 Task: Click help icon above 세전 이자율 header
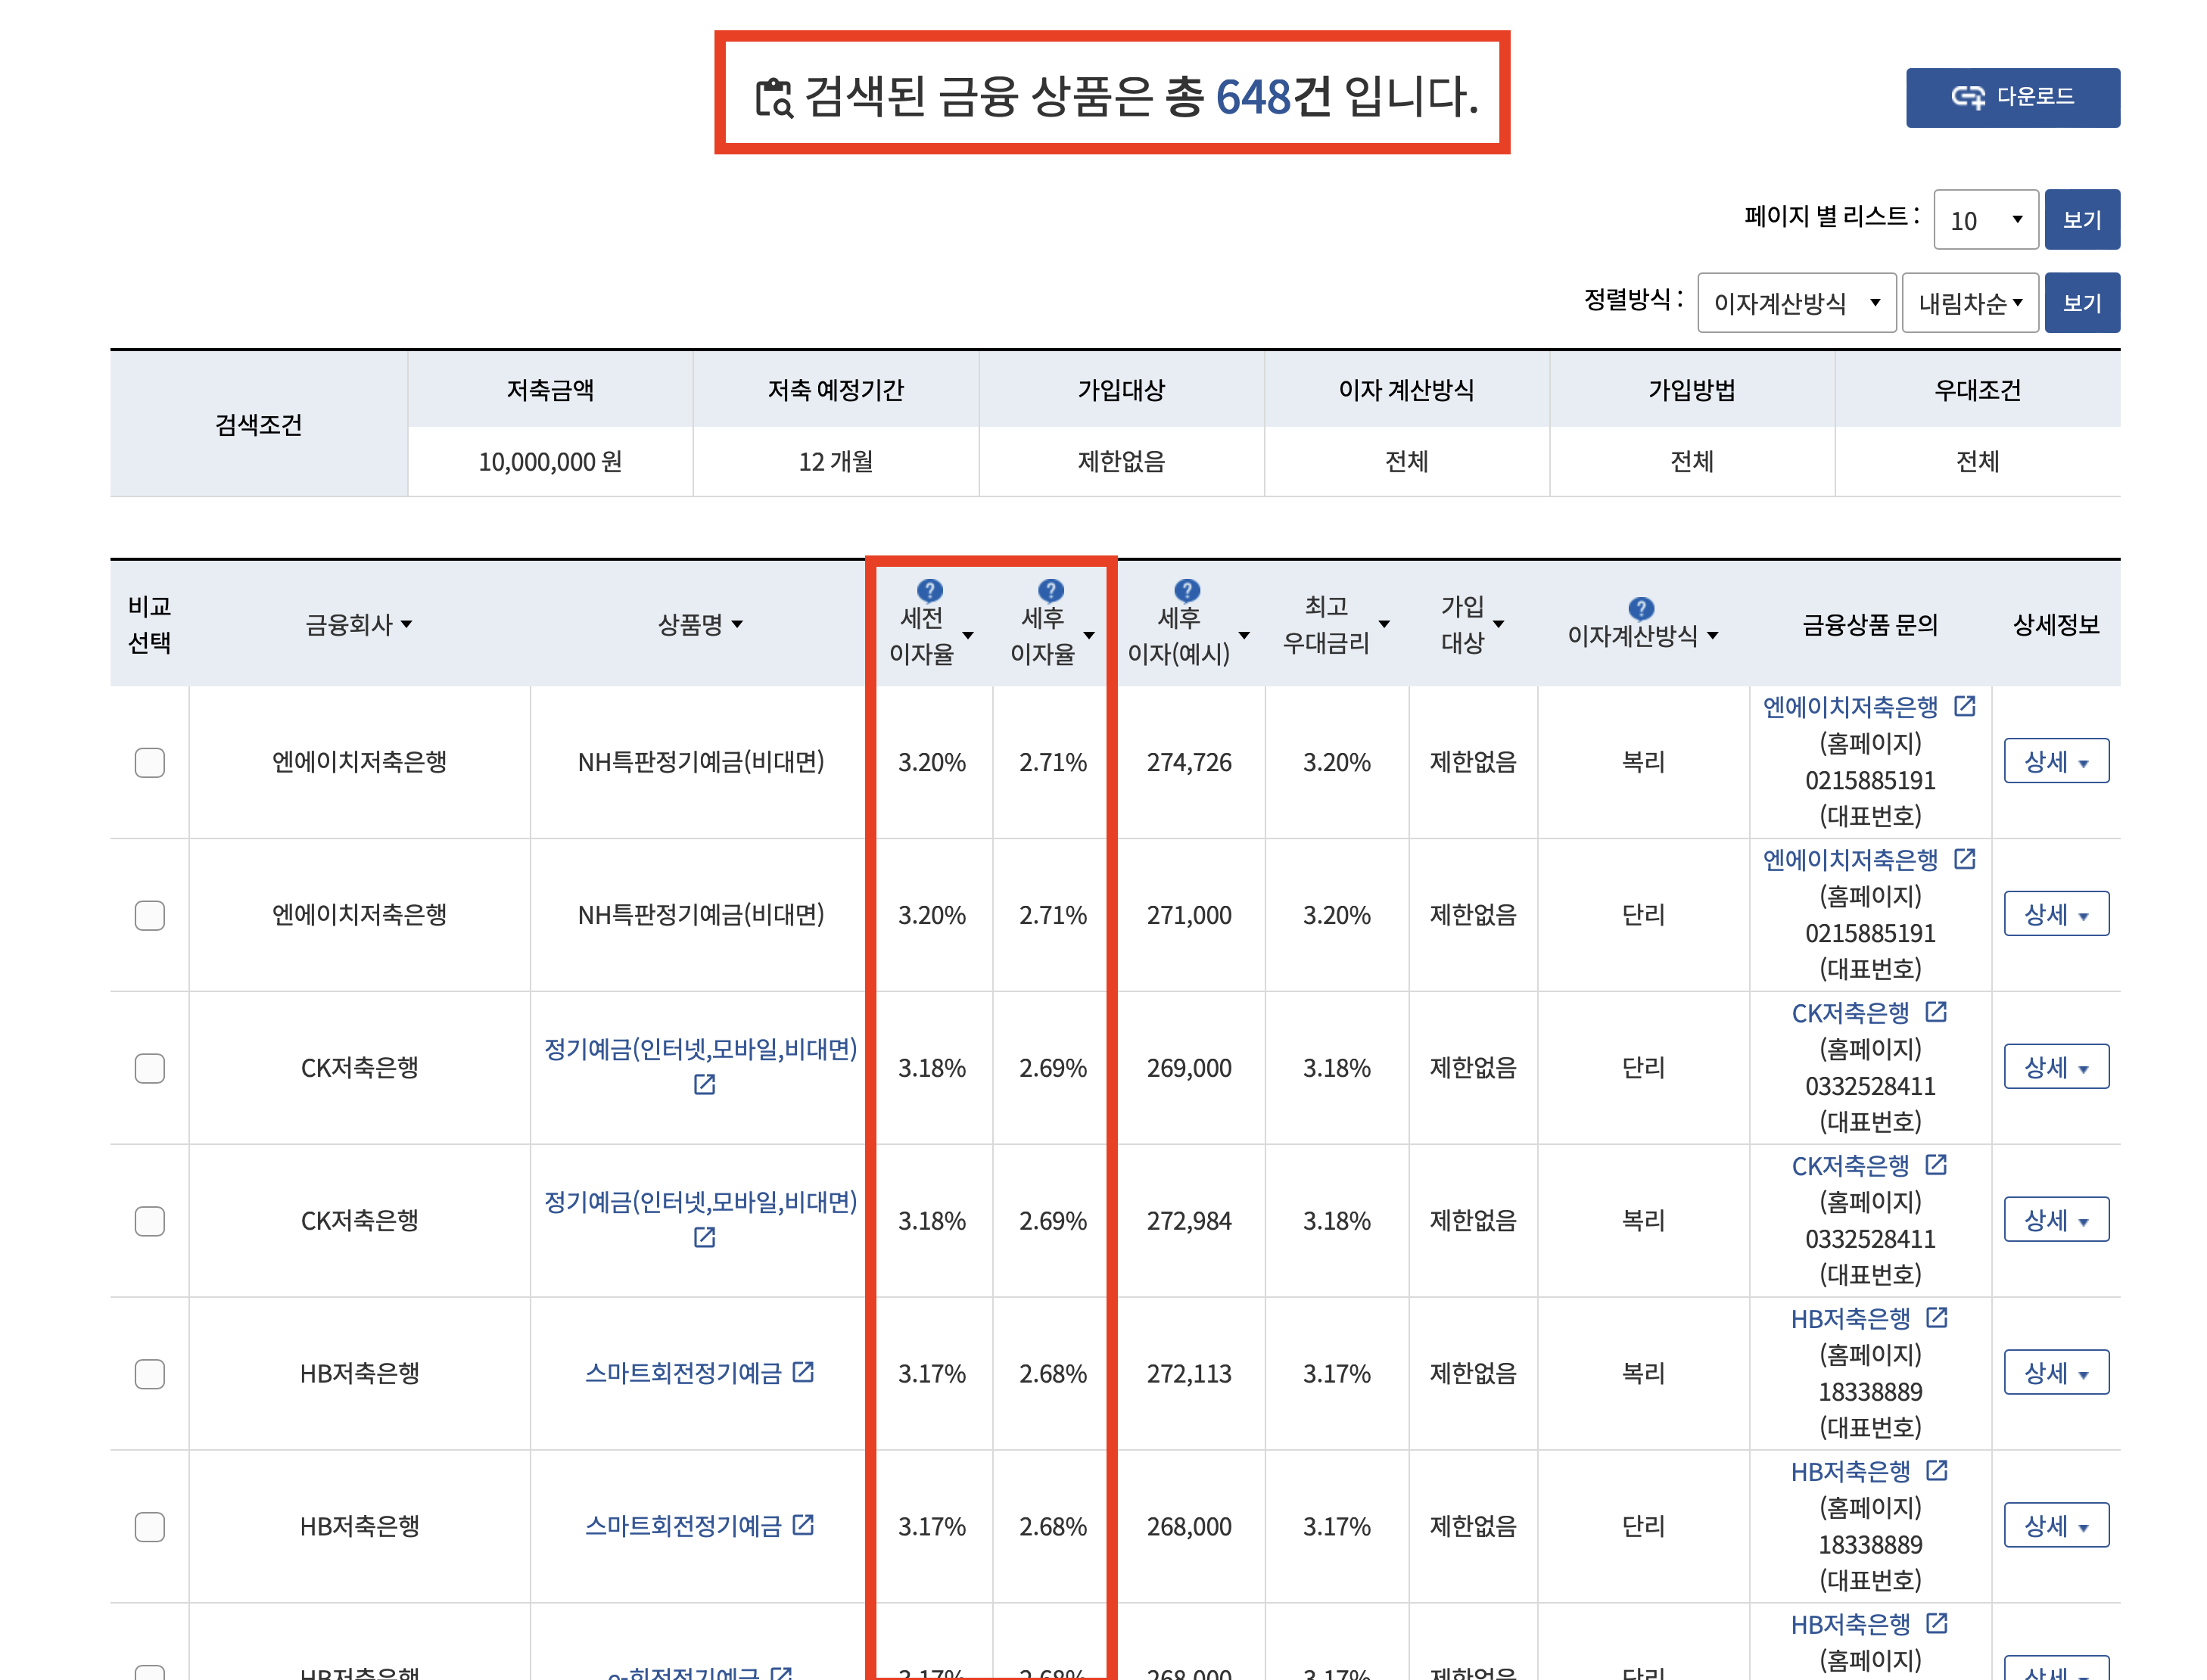(x=929, y=590)
